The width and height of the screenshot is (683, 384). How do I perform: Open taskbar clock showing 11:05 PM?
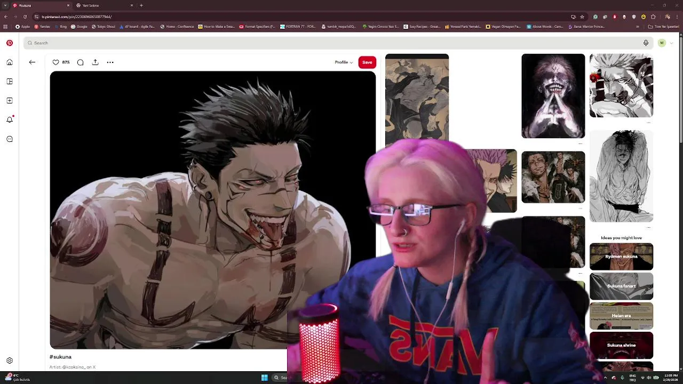click(670, 378)
